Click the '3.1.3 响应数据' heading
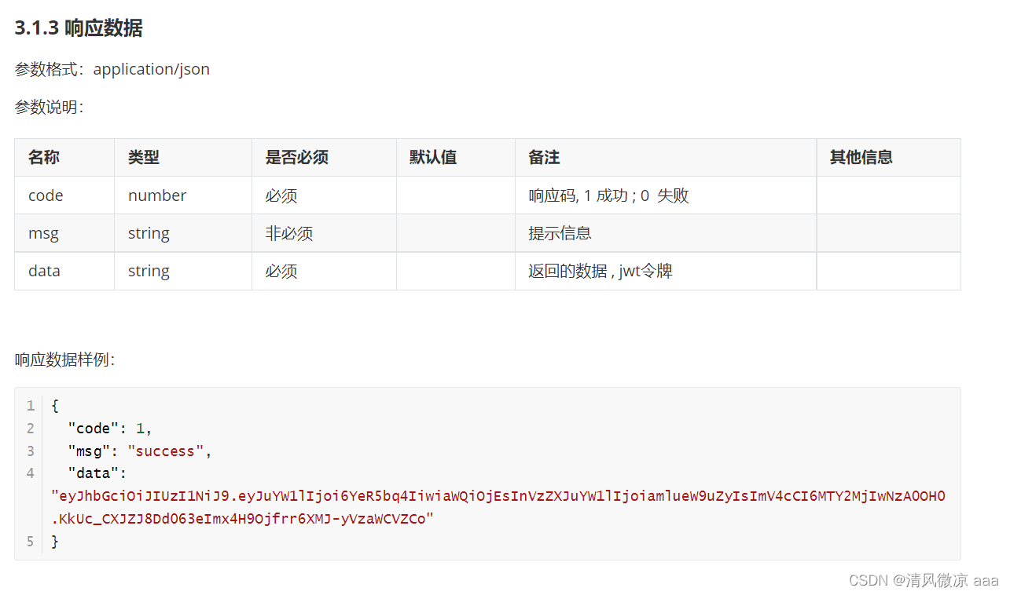Screen dimensions: 1010x595 click(79, 28)
